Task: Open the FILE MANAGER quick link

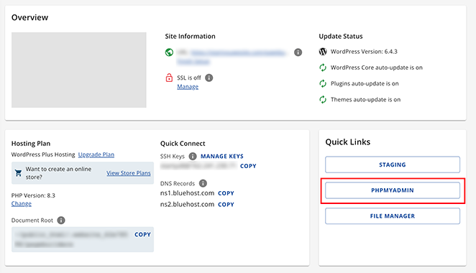Action: (x=393, y=216)
